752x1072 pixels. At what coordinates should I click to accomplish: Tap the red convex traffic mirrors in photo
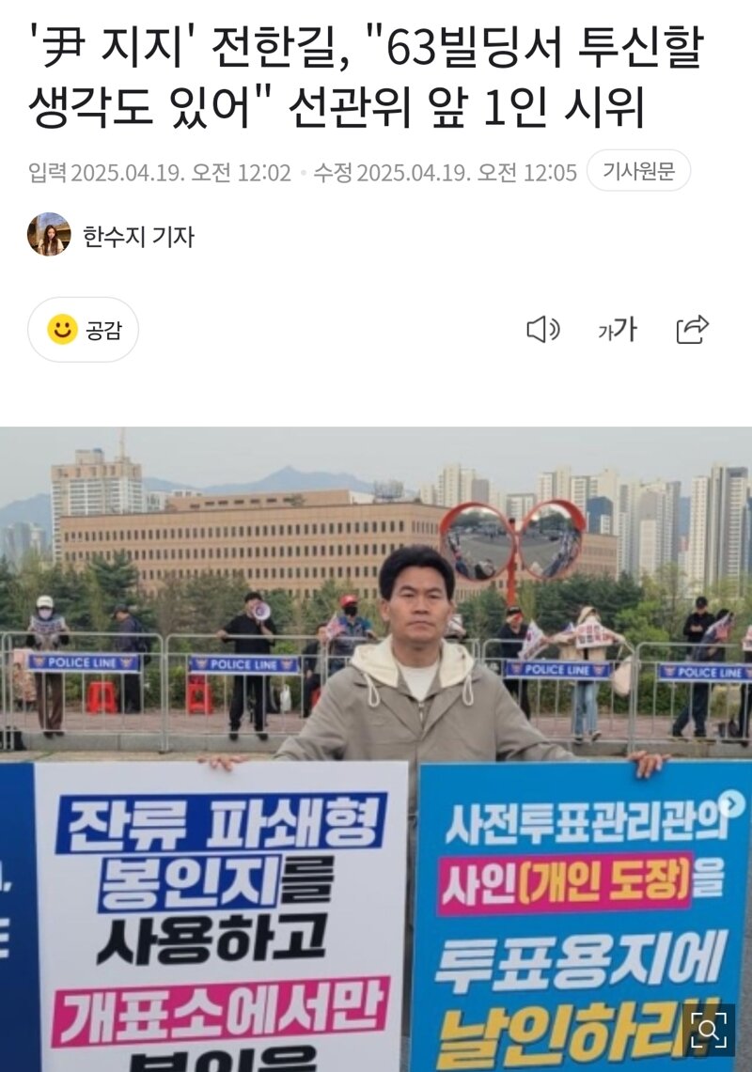512,540
